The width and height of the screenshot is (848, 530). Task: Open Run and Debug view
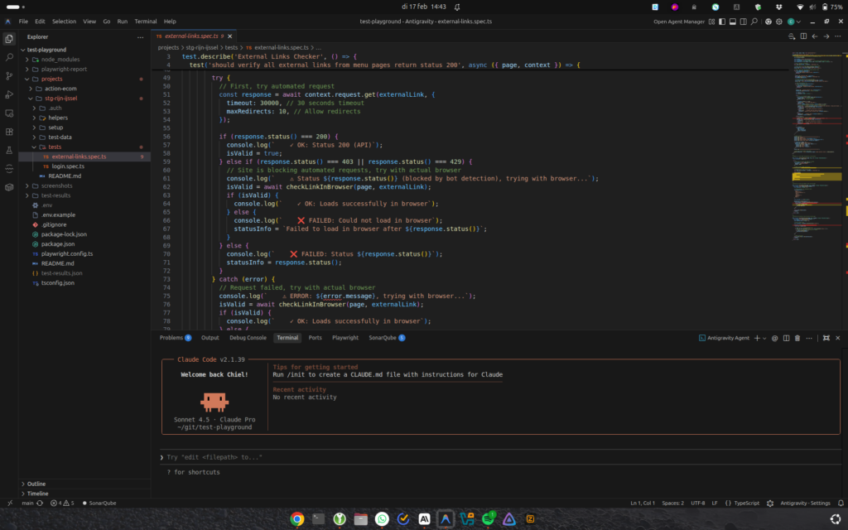pyautogui.click(x=9, y=94)
